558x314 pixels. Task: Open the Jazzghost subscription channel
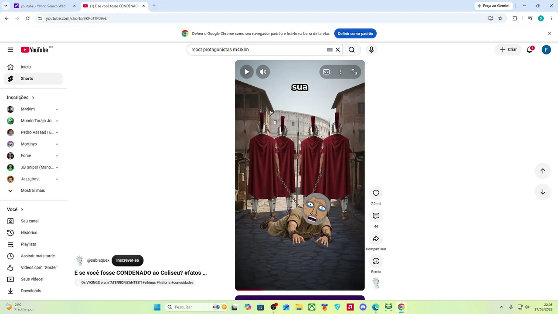33,179
